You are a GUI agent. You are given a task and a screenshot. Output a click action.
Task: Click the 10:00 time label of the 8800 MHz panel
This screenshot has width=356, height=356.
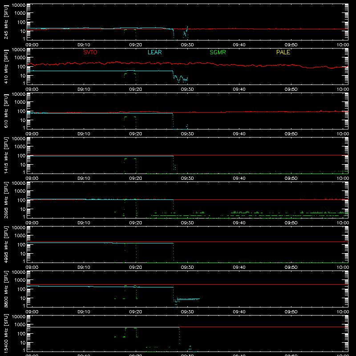(x=343, y=312)
